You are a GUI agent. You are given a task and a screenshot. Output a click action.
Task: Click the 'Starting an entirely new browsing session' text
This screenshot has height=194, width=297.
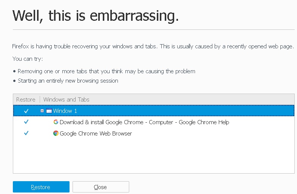[x=68, y=81]
